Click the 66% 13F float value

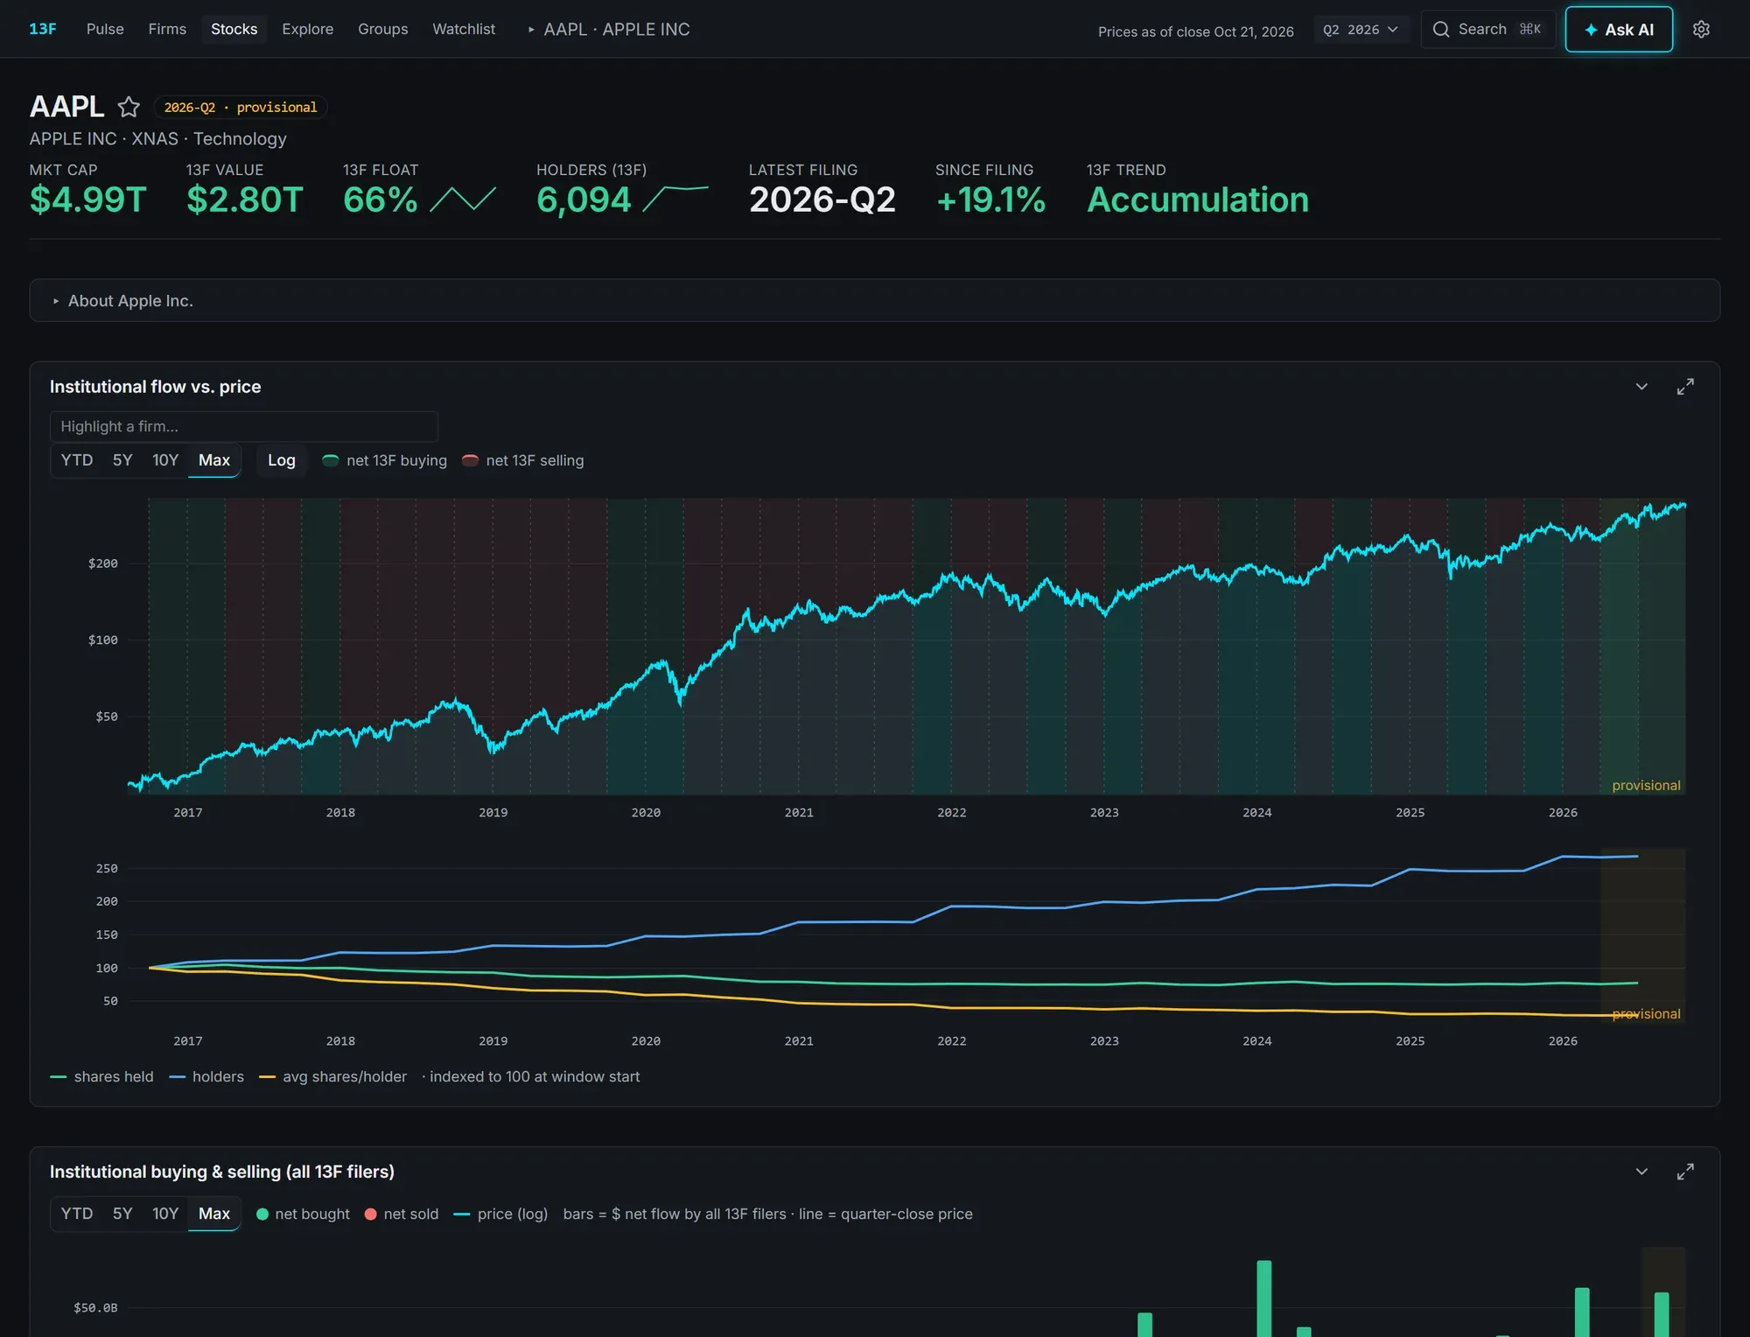coord(380,199)
